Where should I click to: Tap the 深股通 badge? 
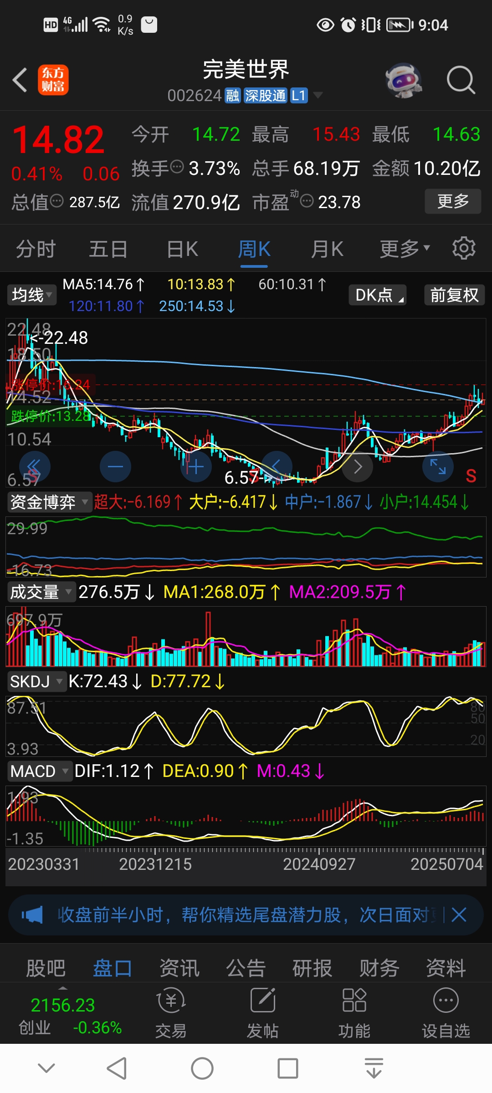click(265, 96)
